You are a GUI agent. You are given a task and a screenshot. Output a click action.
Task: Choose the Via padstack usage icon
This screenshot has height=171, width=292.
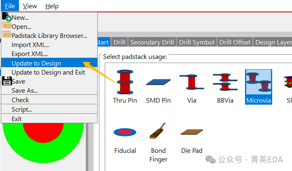pos(192,82)
